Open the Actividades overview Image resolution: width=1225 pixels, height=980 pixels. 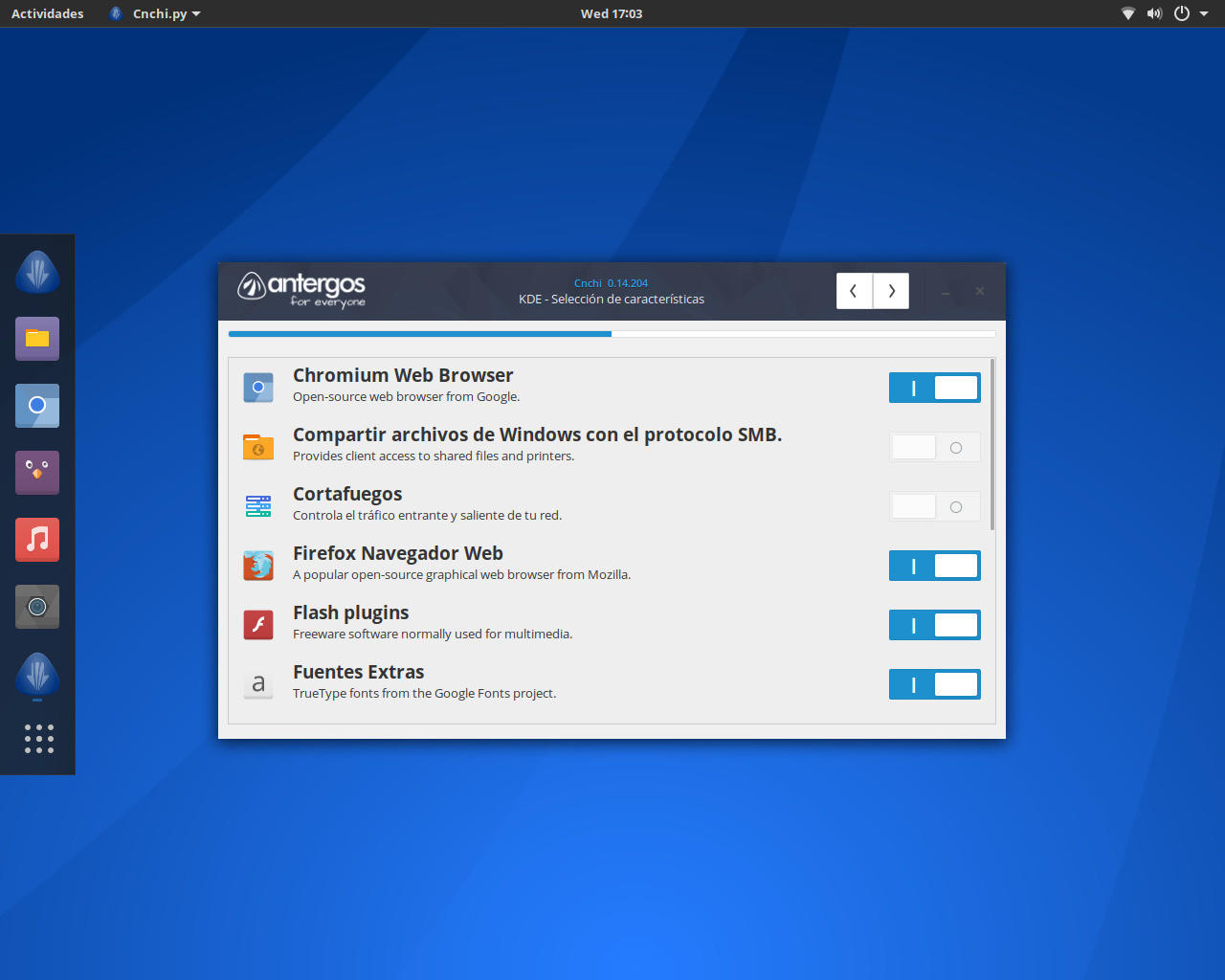pyautogui.click(x=47, y=13)
